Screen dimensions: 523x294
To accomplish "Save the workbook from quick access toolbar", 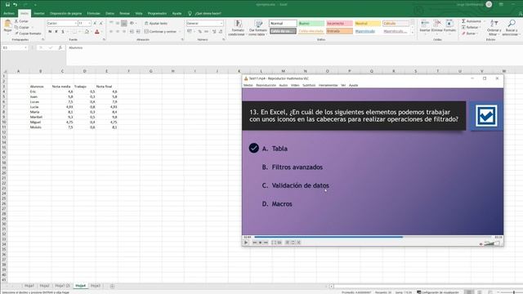I will 7,5.
